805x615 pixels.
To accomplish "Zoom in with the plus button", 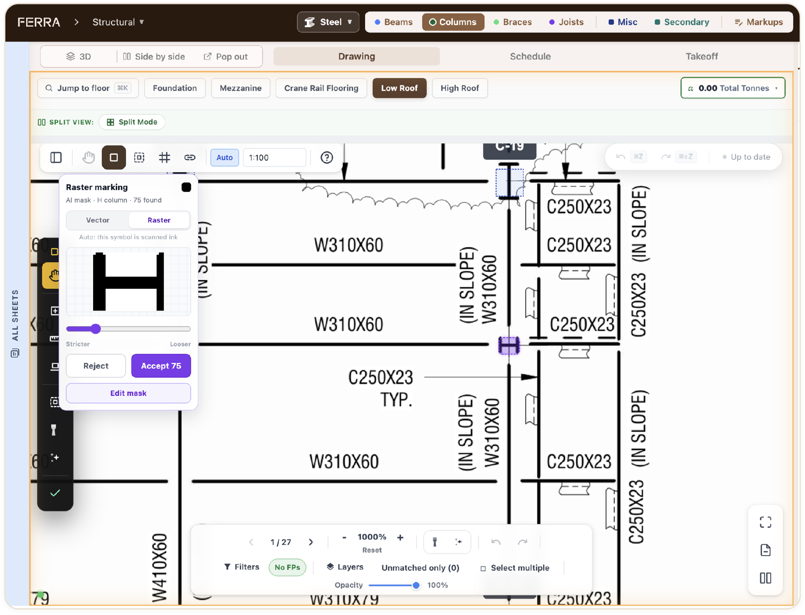I will tap(400, 537).
